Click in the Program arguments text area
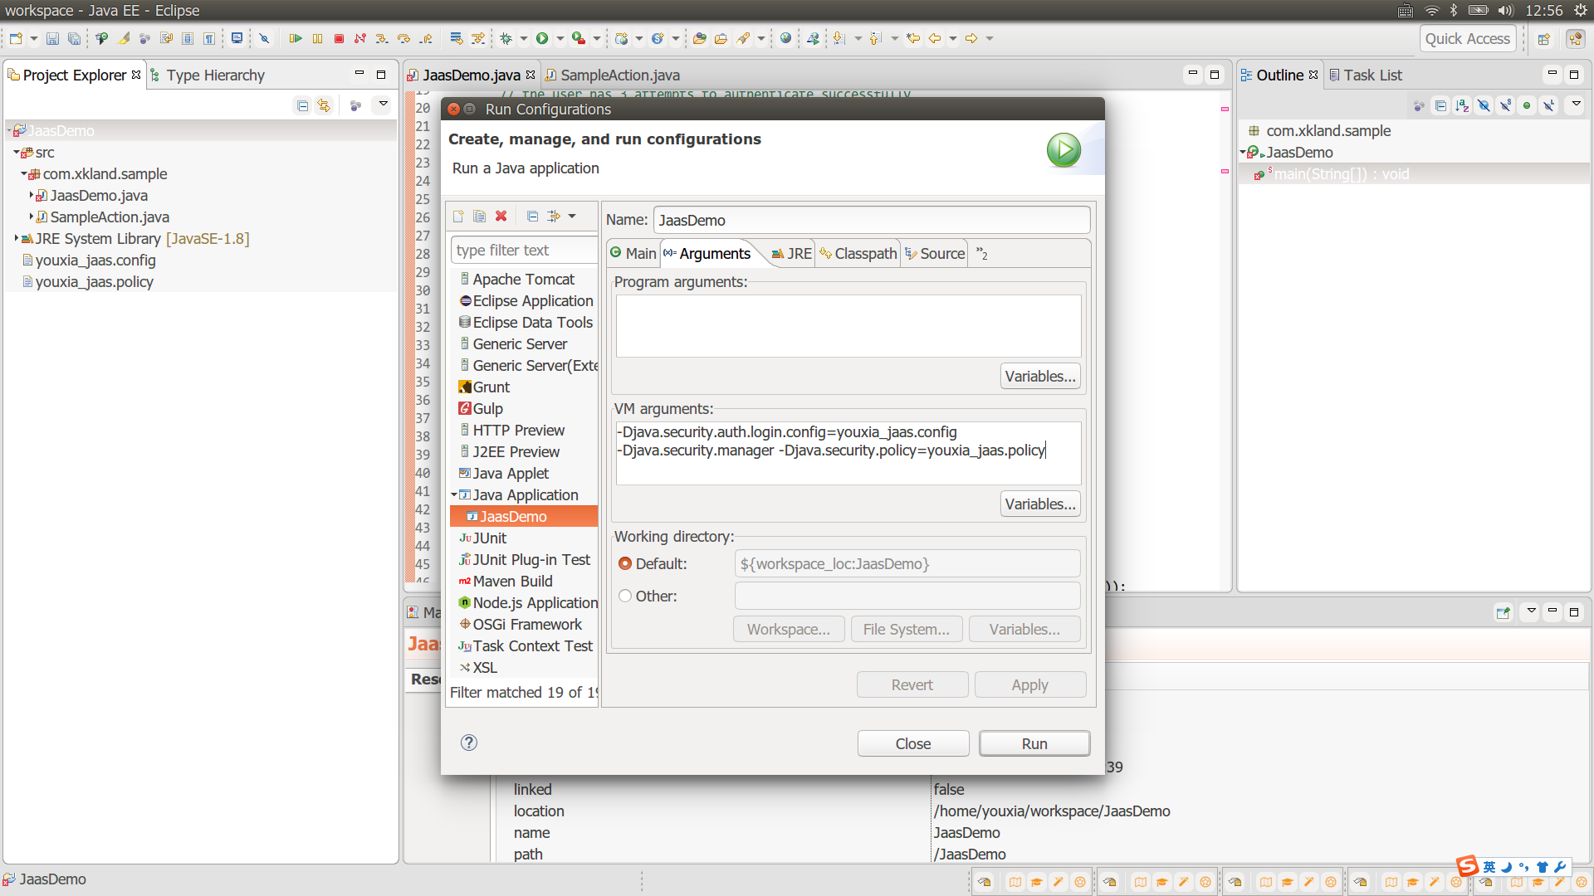Image resolution: width=1594 pixels, height=896 pixels. [x=848, y=326]
